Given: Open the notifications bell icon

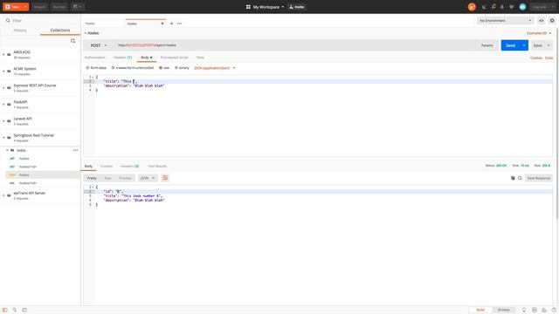Looking at the screenshot, I should pos(502,7).
